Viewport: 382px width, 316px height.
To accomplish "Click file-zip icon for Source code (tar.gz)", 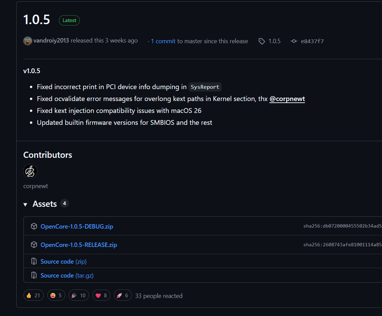I will pos(34,275).
